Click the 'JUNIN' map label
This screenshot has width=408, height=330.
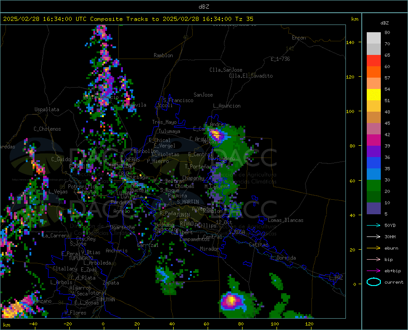point(183,215)
